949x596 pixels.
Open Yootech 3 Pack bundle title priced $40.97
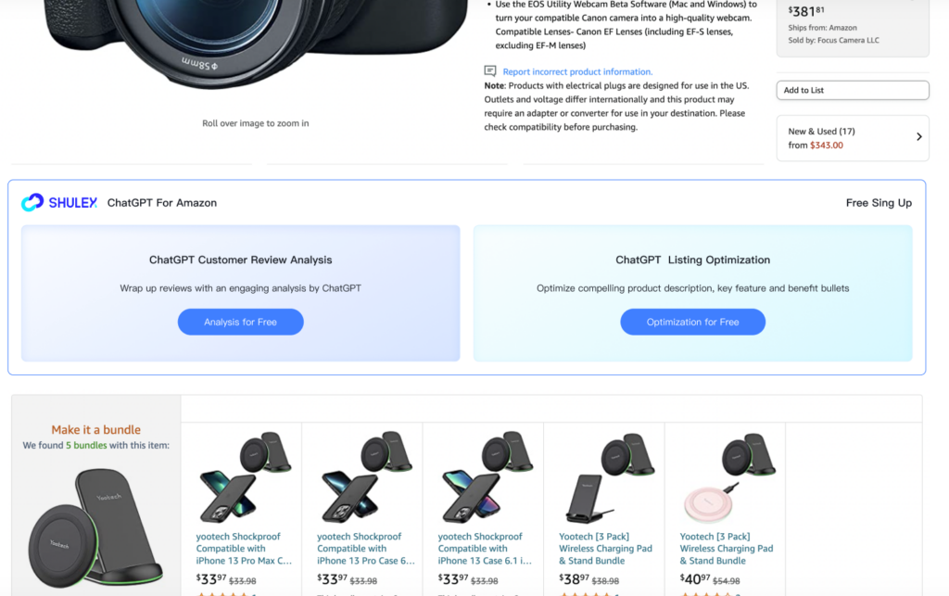pos(727,549)
